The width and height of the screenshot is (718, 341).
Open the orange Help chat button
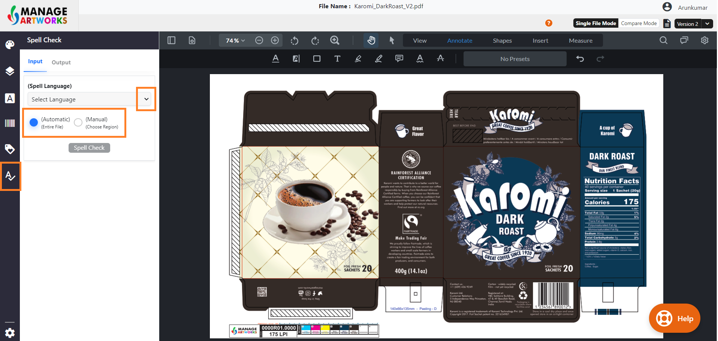click(x=675, y=319)
